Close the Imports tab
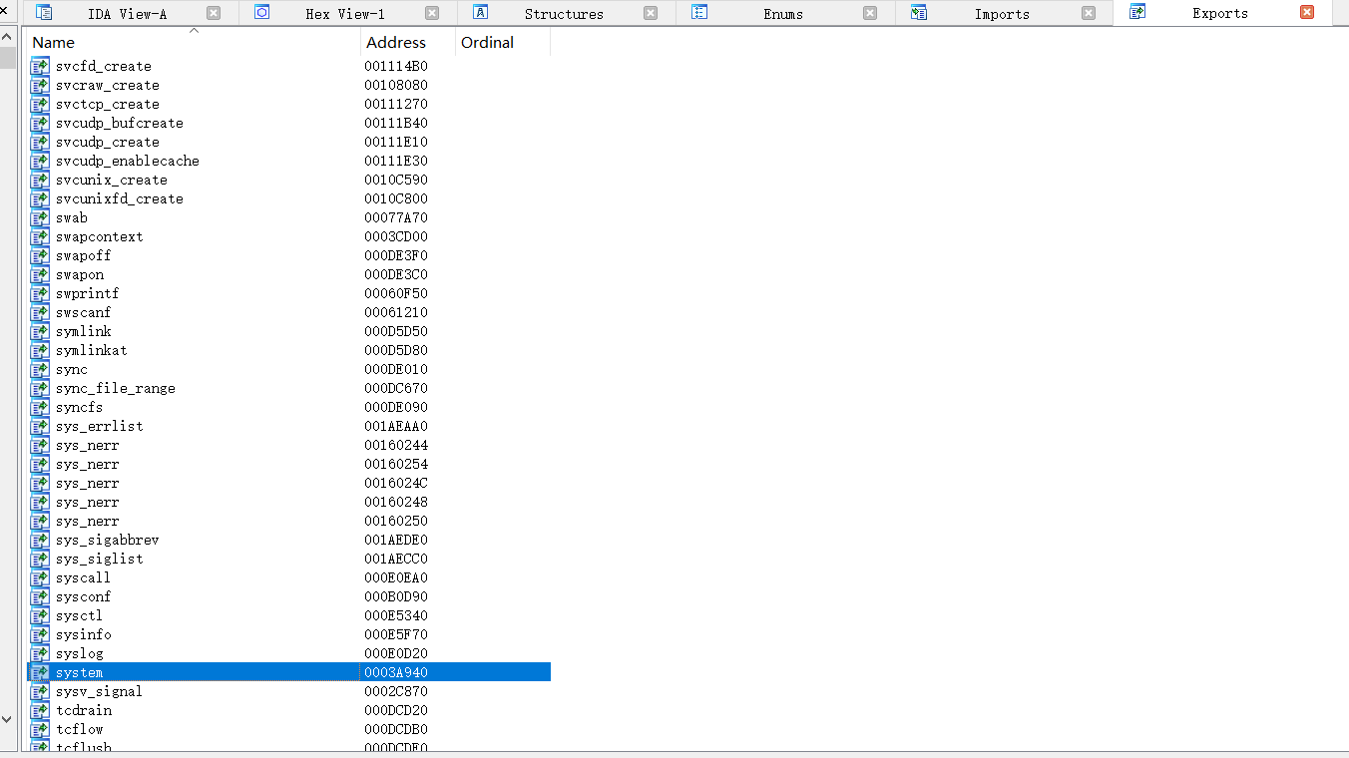Viewport: 1349px width, 758px height. click(1089, 13)
